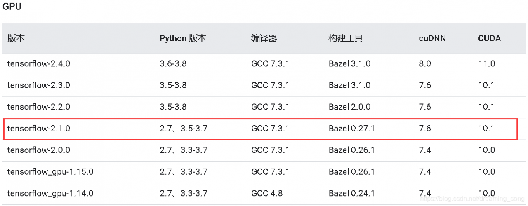Click the cuDNN 8.0 cell

pos(425,64)
